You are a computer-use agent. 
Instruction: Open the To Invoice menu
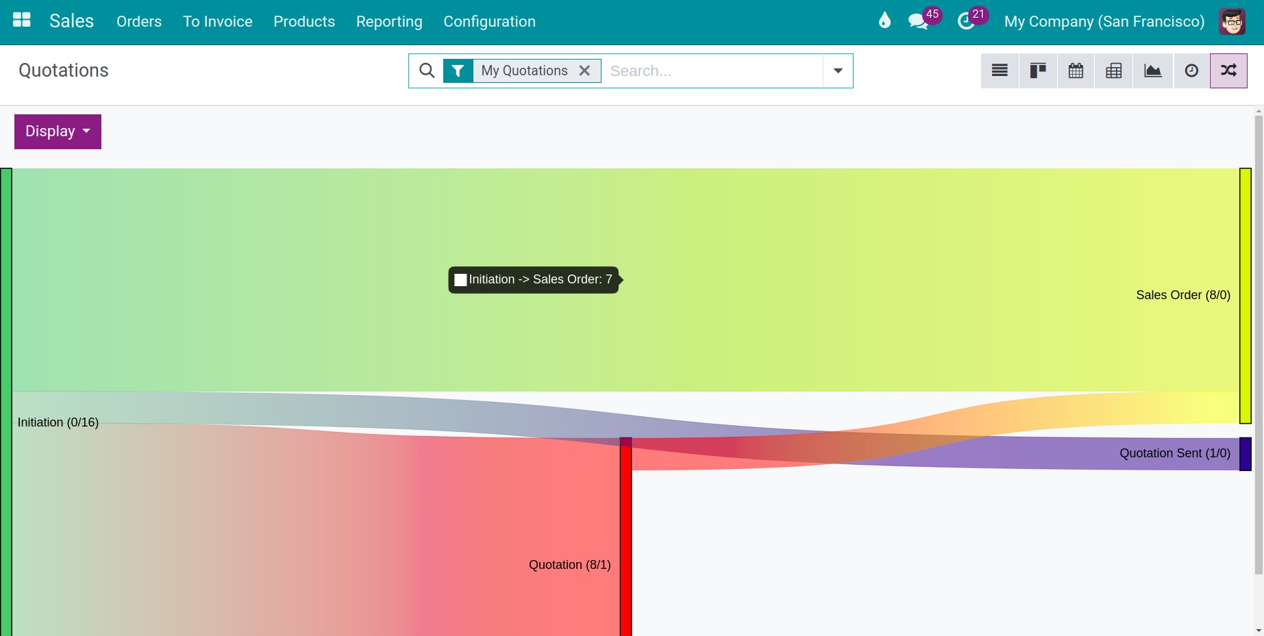click(218, 21)
